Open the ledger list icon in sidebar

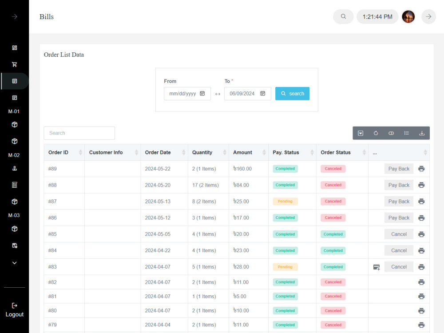15,185
